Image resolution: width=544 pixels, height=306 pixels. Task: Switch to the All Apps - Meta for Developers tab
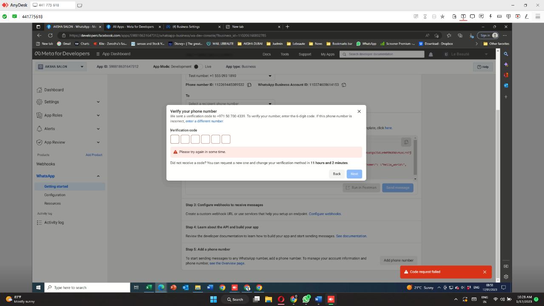133,26
